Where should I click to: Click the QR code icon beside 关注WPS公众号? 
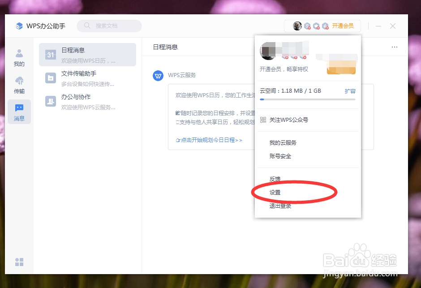point(263,120)
